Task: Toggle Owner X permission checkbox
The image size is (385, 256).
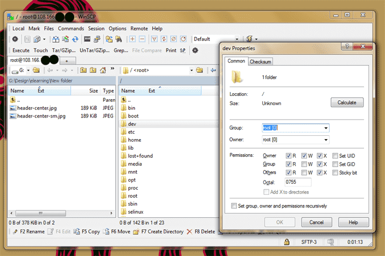Action: click(x=319, y=156)
